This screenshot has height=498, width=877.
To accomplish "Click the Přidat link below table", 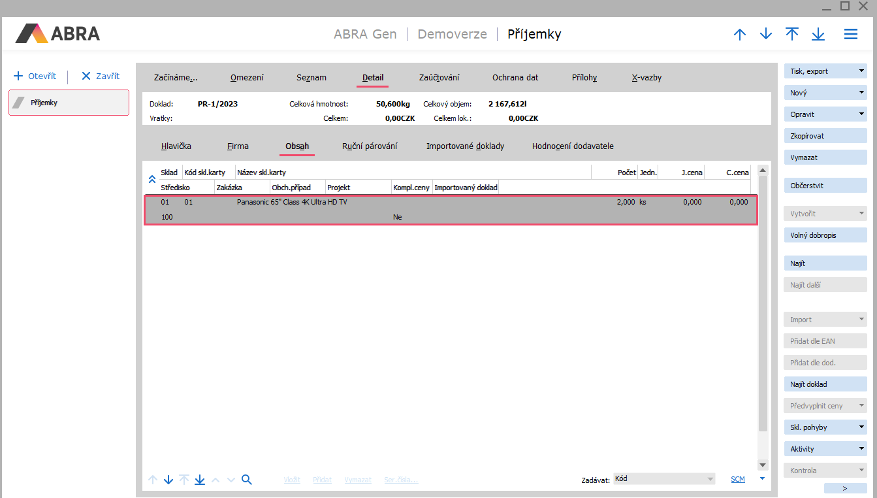I will [x=323, y=480].
